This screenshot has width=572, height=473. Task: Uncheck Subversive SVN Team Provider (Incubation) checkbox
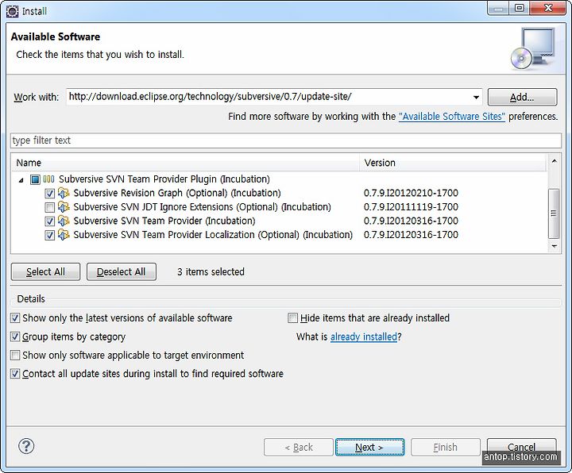click(49, 221)
